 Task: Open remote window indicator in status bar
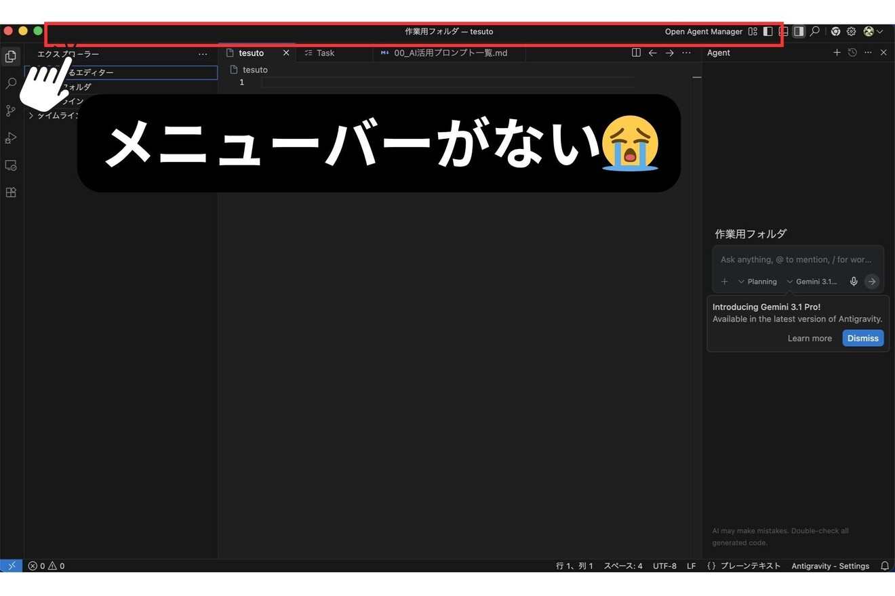click(x=11, y=566)
